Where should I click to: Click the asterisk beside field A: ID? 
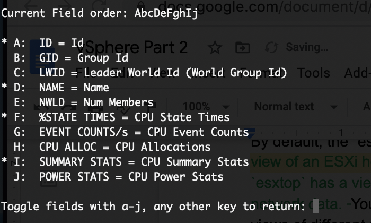pos(4,43)
